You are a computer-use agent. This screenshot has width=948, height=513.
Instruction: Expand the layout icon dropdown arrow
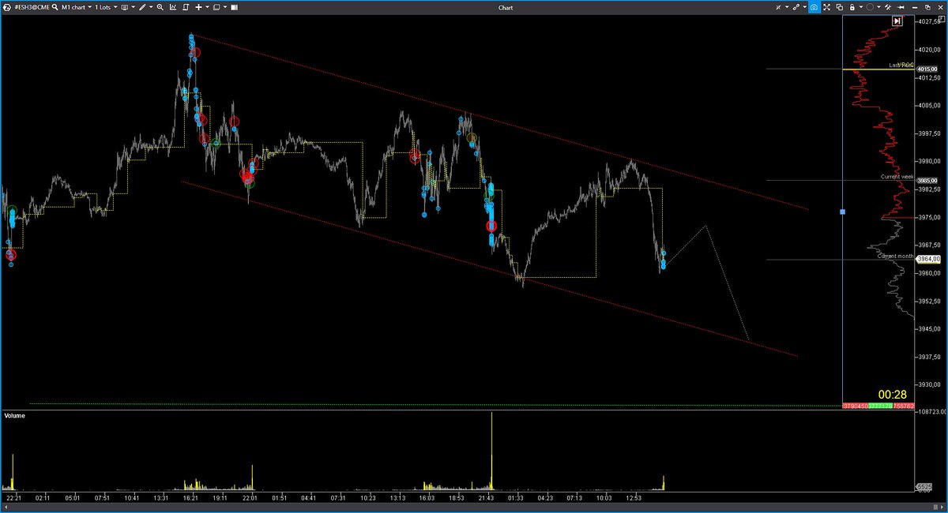point(225,7)
